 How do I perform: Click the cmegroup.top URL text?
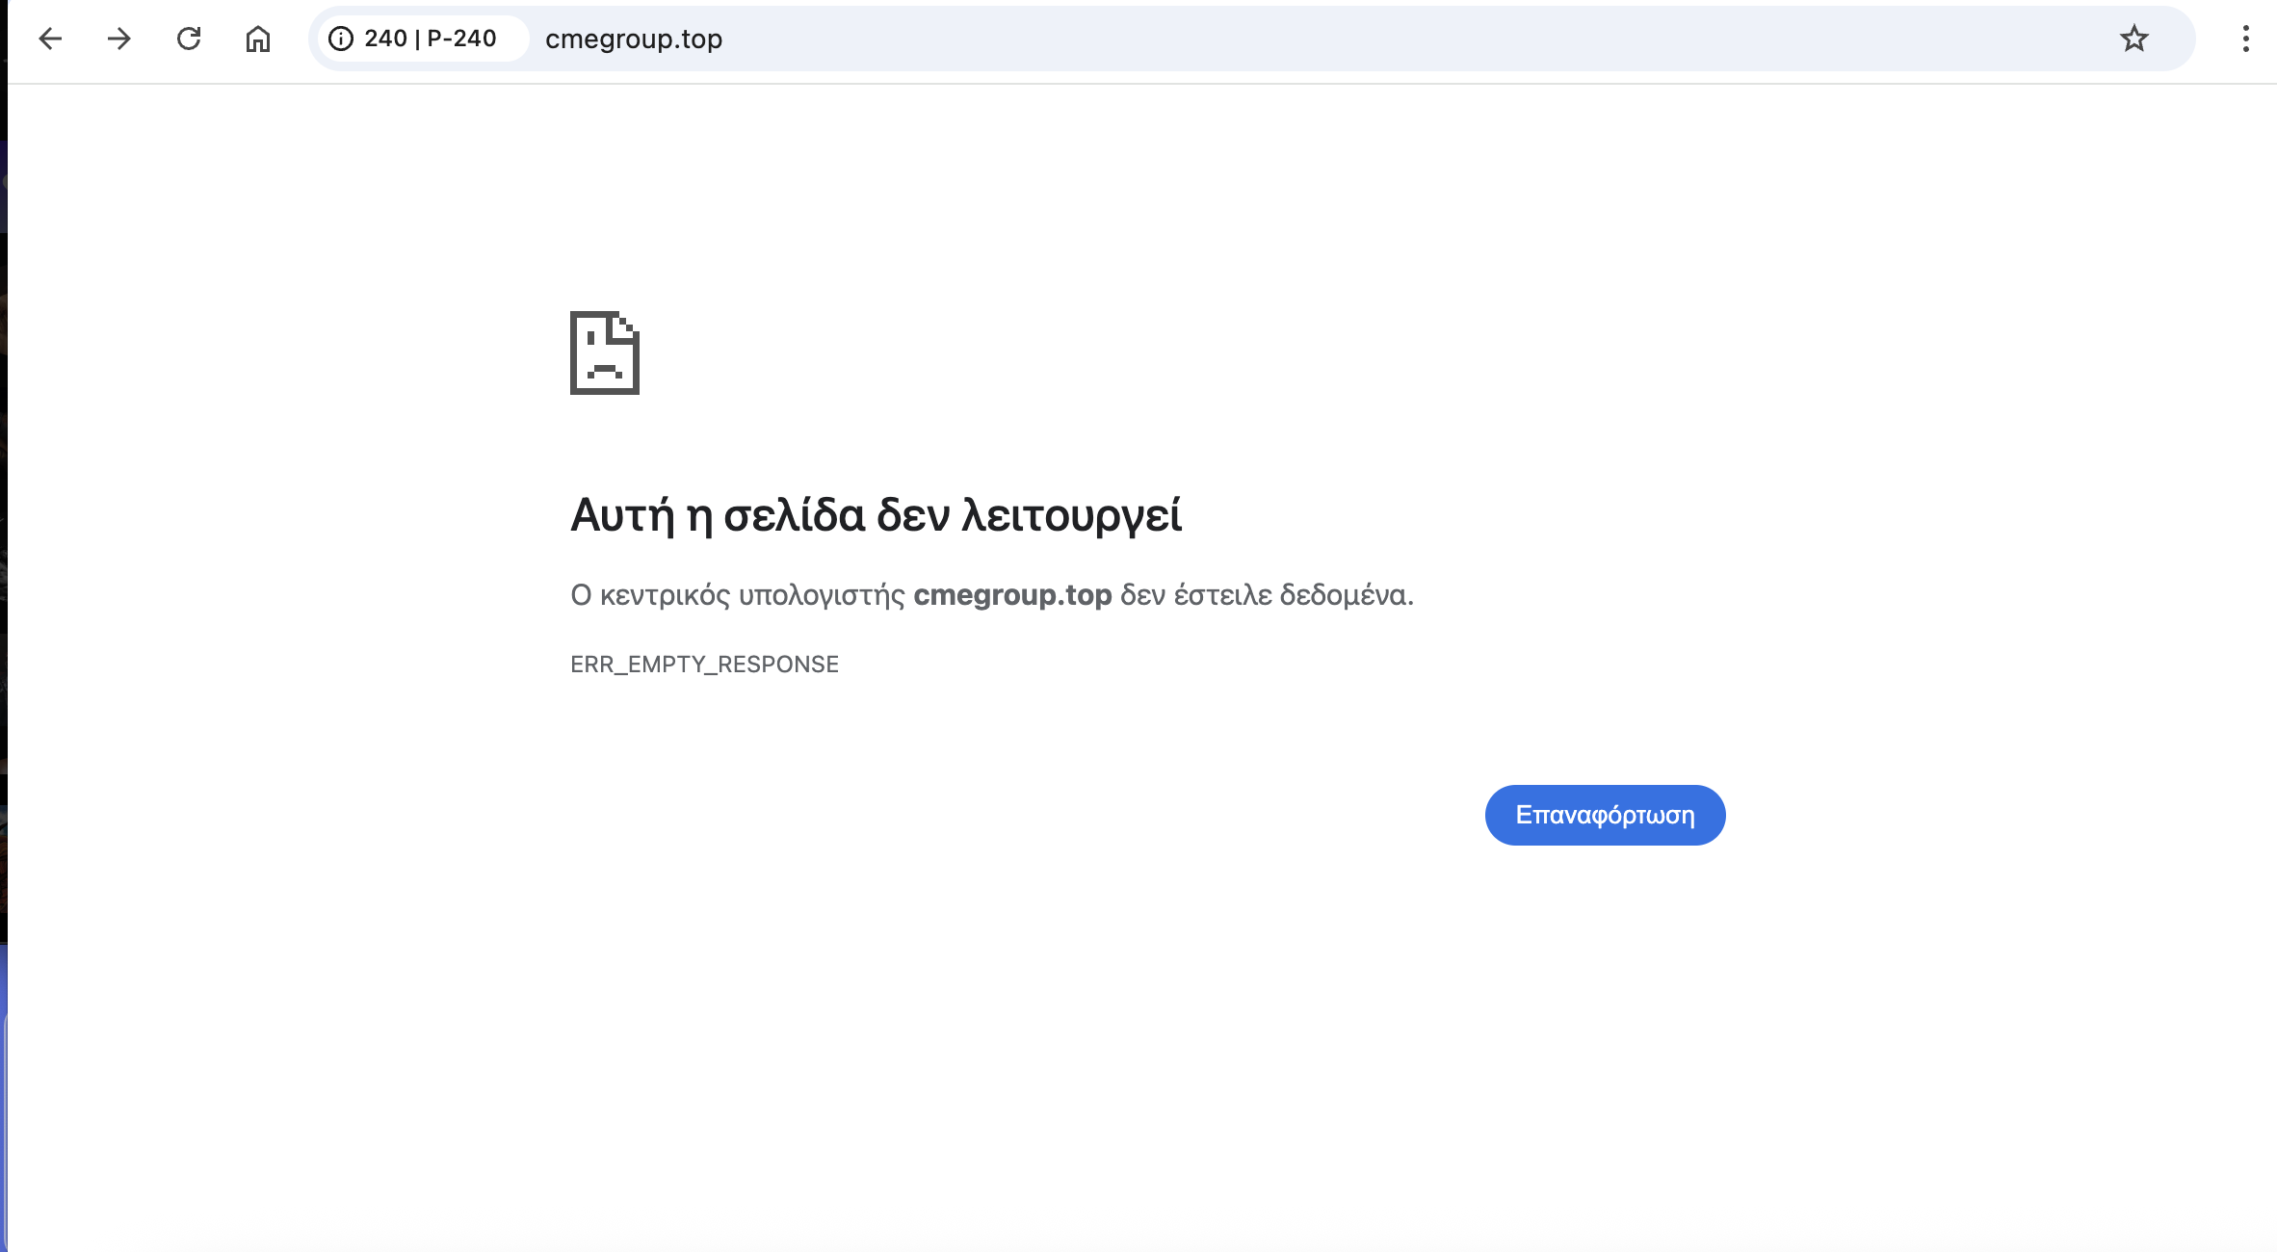pyautogui.click(x=634, y=39)
